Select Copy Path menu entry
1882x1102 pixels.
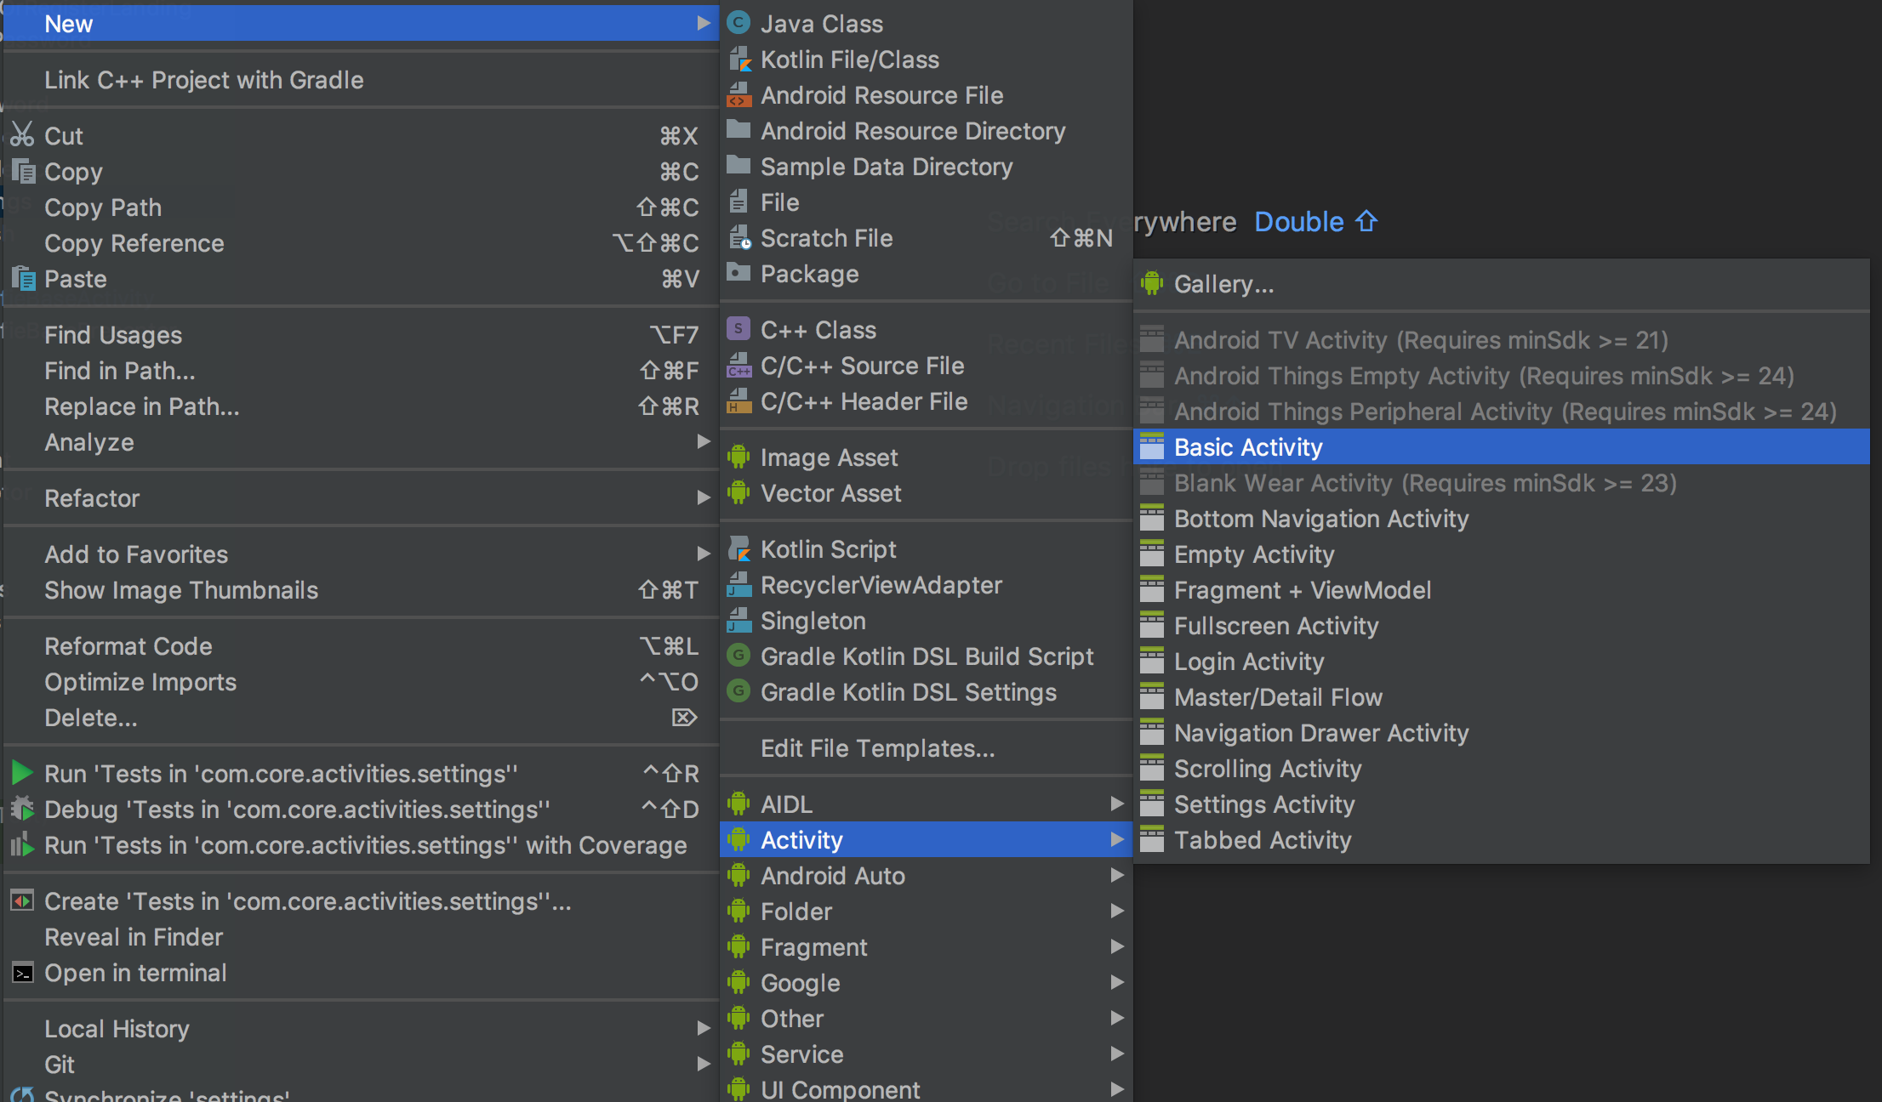[361, 207]
